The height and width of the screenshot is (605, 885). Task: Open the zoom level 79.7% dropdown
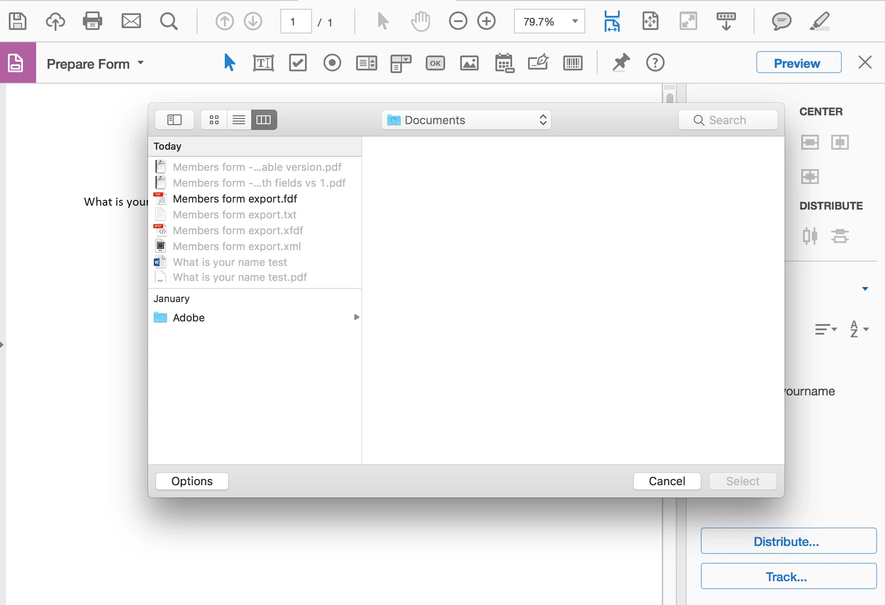click(575, 21)
